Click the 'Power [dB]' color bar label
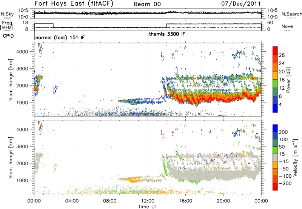The height and width of the screenshot is (209, 302). [288, 80]
